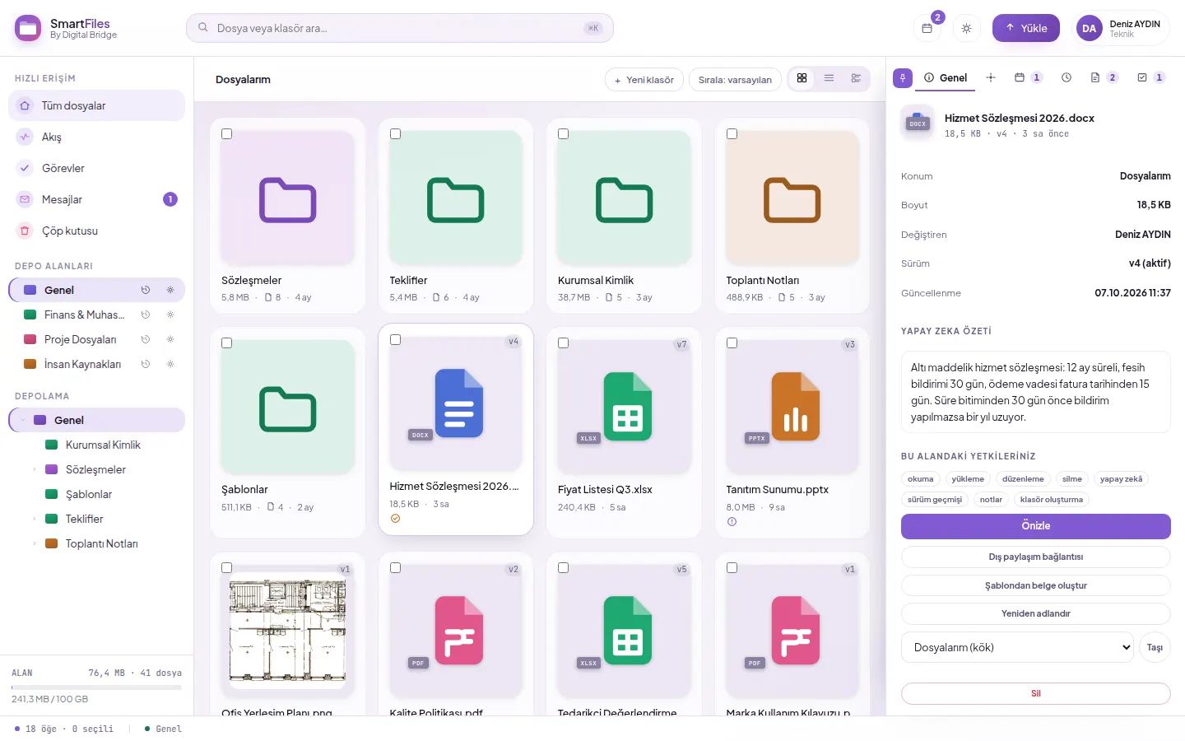Click the Yükle upload button
1185x741 pixels.
[1025, 28]
